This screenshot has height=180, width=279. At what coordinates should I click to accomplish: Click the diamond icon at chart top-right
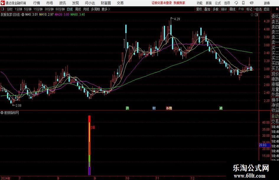[x=252, y=15]
